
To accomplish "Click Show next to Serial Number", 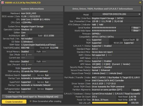I will point(136,28).
